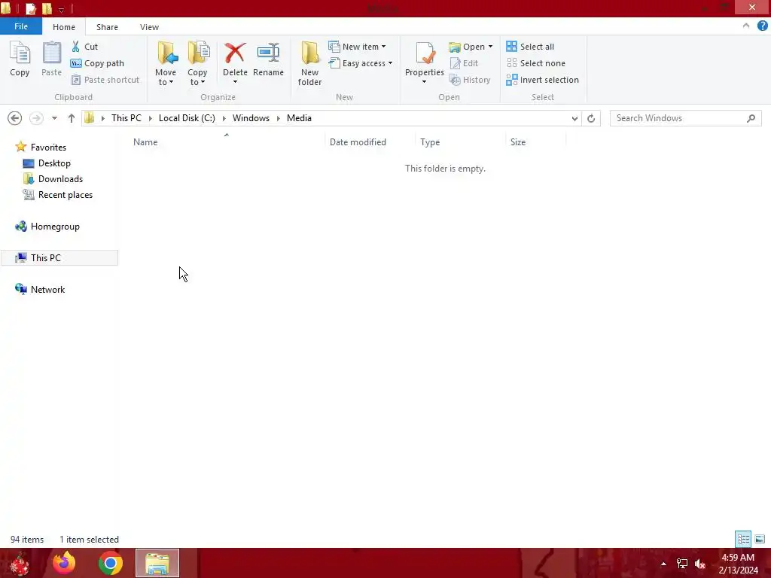Choose Copy path in Clipboard group
The image size is (771, 578).
(x=97, y=63)
